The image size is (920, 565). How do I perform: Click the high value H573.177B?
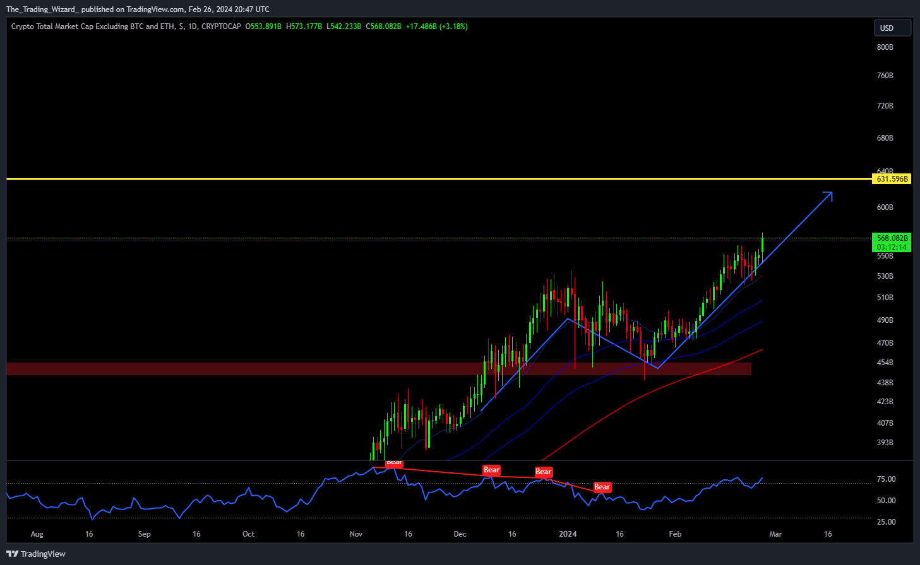coord(304,26)
